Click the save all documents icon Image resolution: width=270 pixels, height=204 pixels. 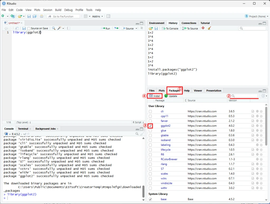(34, 16)
